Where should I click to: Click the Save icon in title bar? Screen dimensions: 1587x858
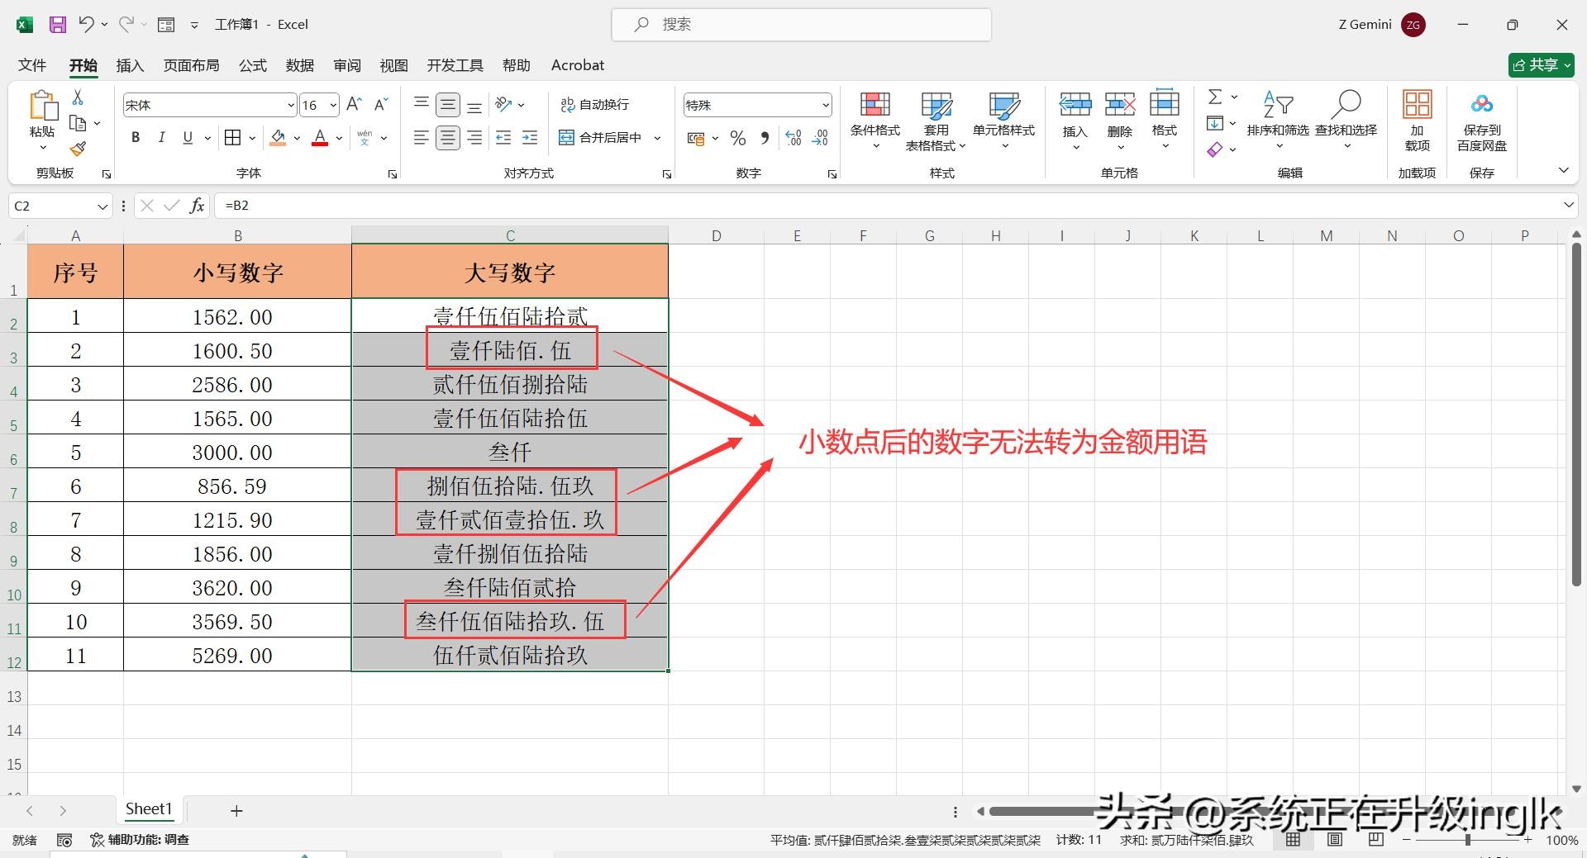point(57,25)
